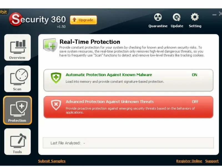Image resolution: width=222 pixels, height=167 pixels.
Task: Click the Last File Analyzed field
Action: pyautogui.click(x=128, y=143)
